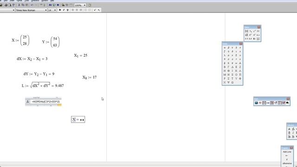Viewport: 297px width, 167px height.
Task: Open the Calculator palette from Math toolbar
Action: 256,103
